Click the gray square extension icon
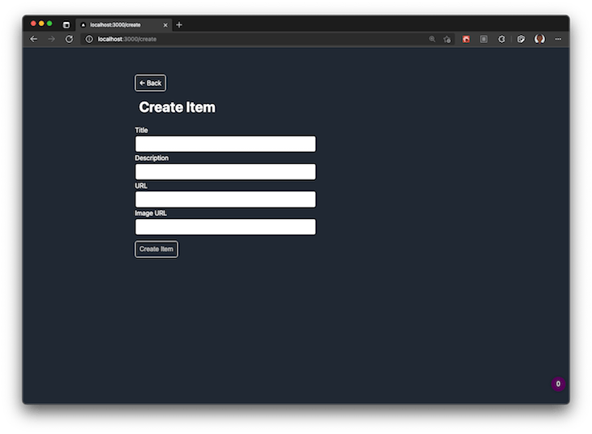Screen dimensions: 592x434 click(484, 39)
